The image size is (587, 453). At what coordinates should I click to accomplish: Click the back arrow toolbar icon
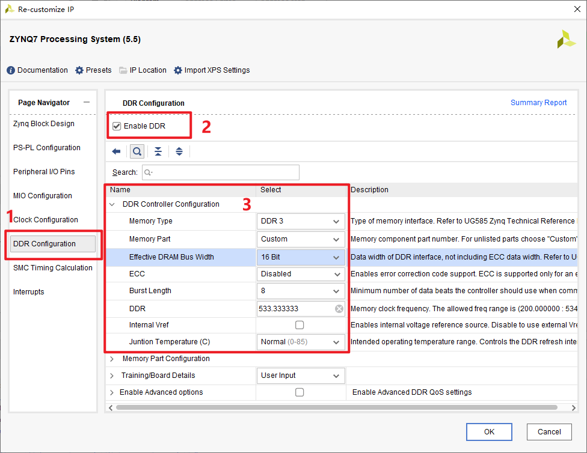[x=116, y=151]
